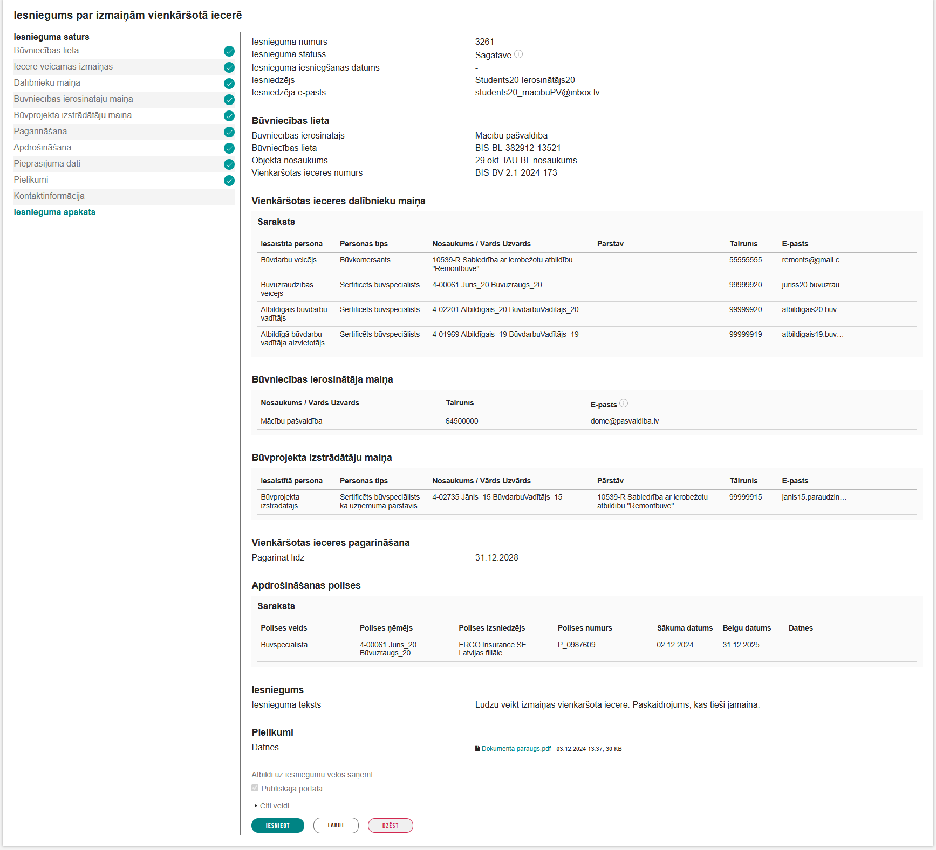The image size is (936, 850).
Task: Open Iecerē veicamās izmaiņas section
Action: pyautogui.click(x=64, y=67)
